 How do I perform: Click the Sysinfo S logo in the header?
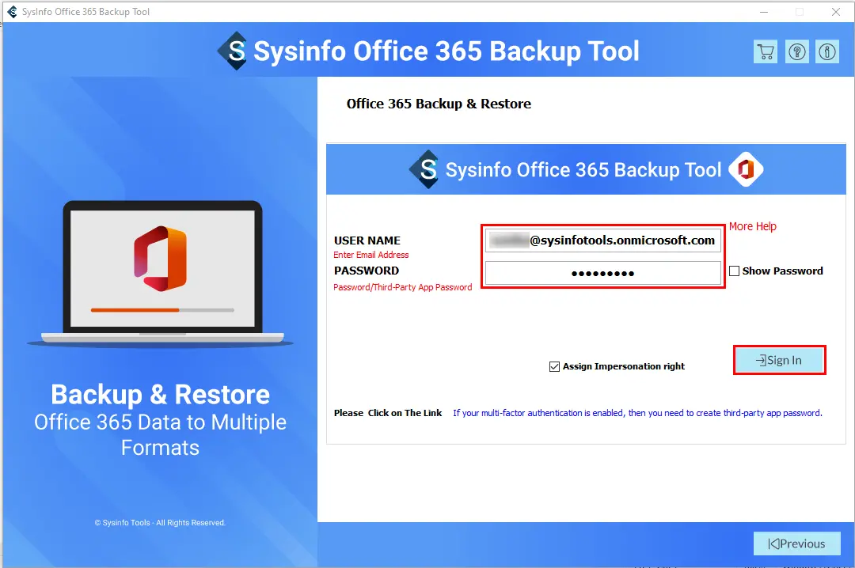tap(234, 51)
